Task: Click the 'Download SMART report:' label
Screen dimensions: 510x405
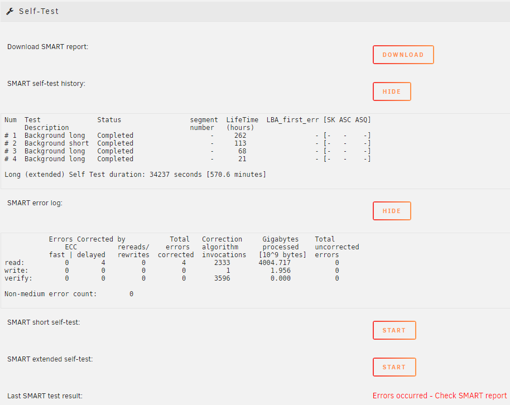Action: point(48,47)
